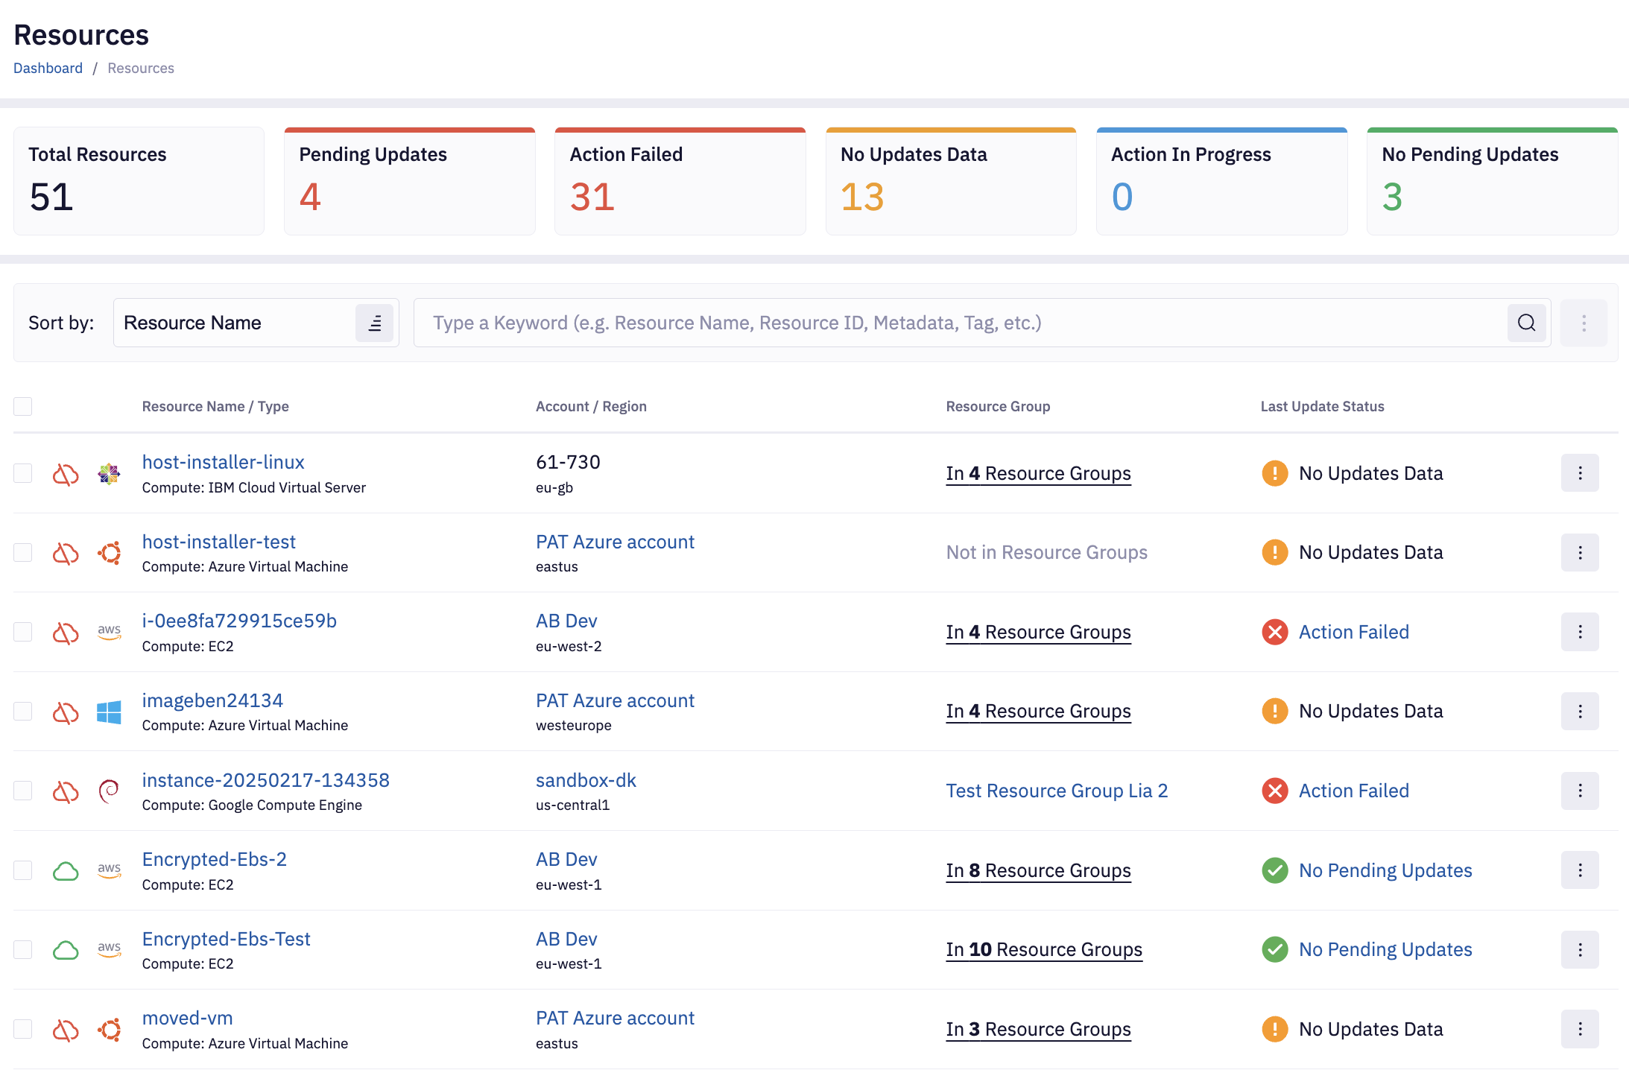Tick the checkbox for Encrypted-Ebs-Test
This screenshot has width=1629, height=1070.
(23, 950)
